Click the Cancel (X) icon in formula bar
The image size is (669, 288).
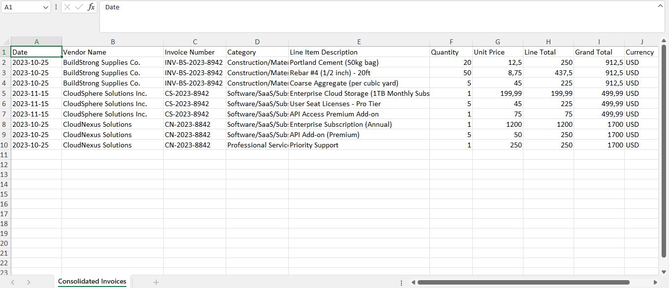pyautogui.click(x=67, y=7)
